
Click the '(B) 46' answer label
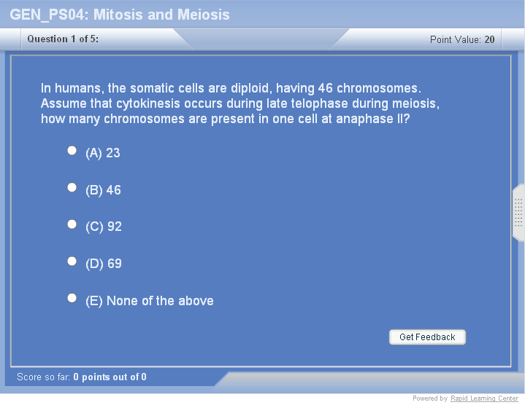(x=103, y=190)
